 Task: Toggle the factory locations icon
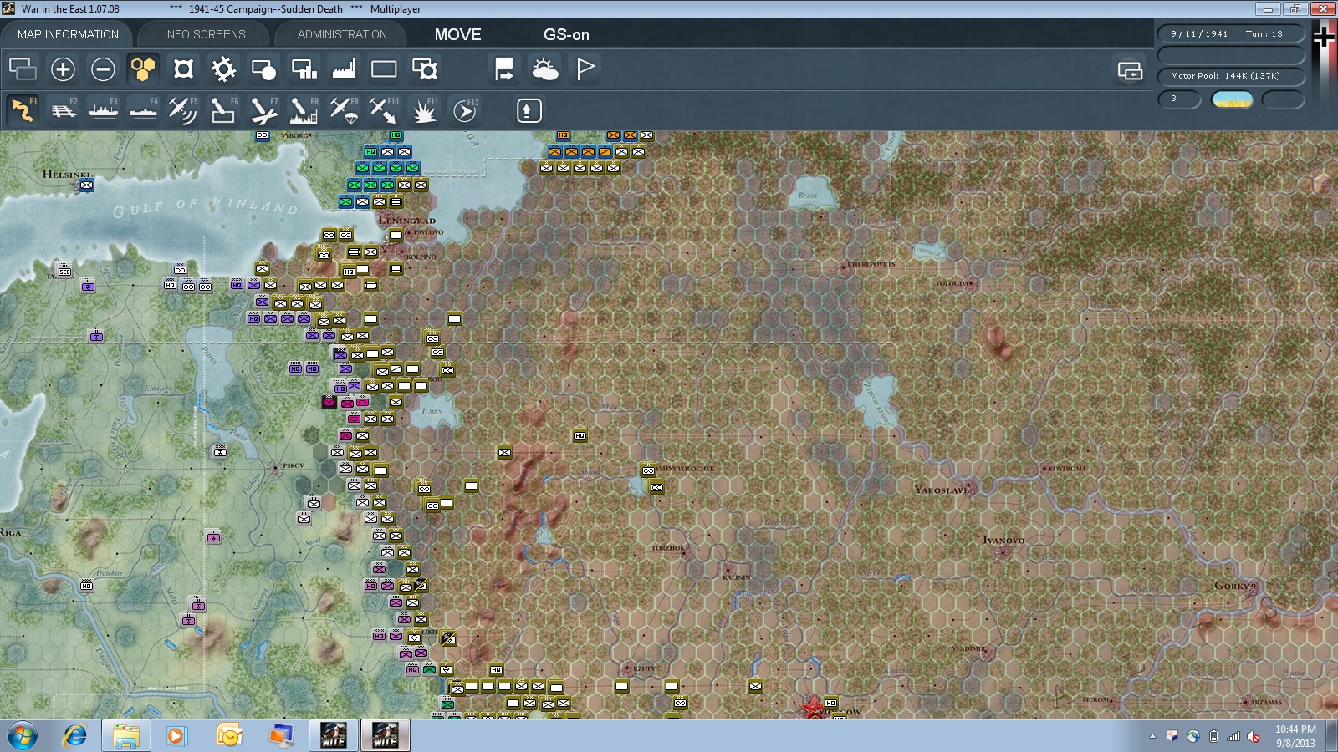point(344,69)
